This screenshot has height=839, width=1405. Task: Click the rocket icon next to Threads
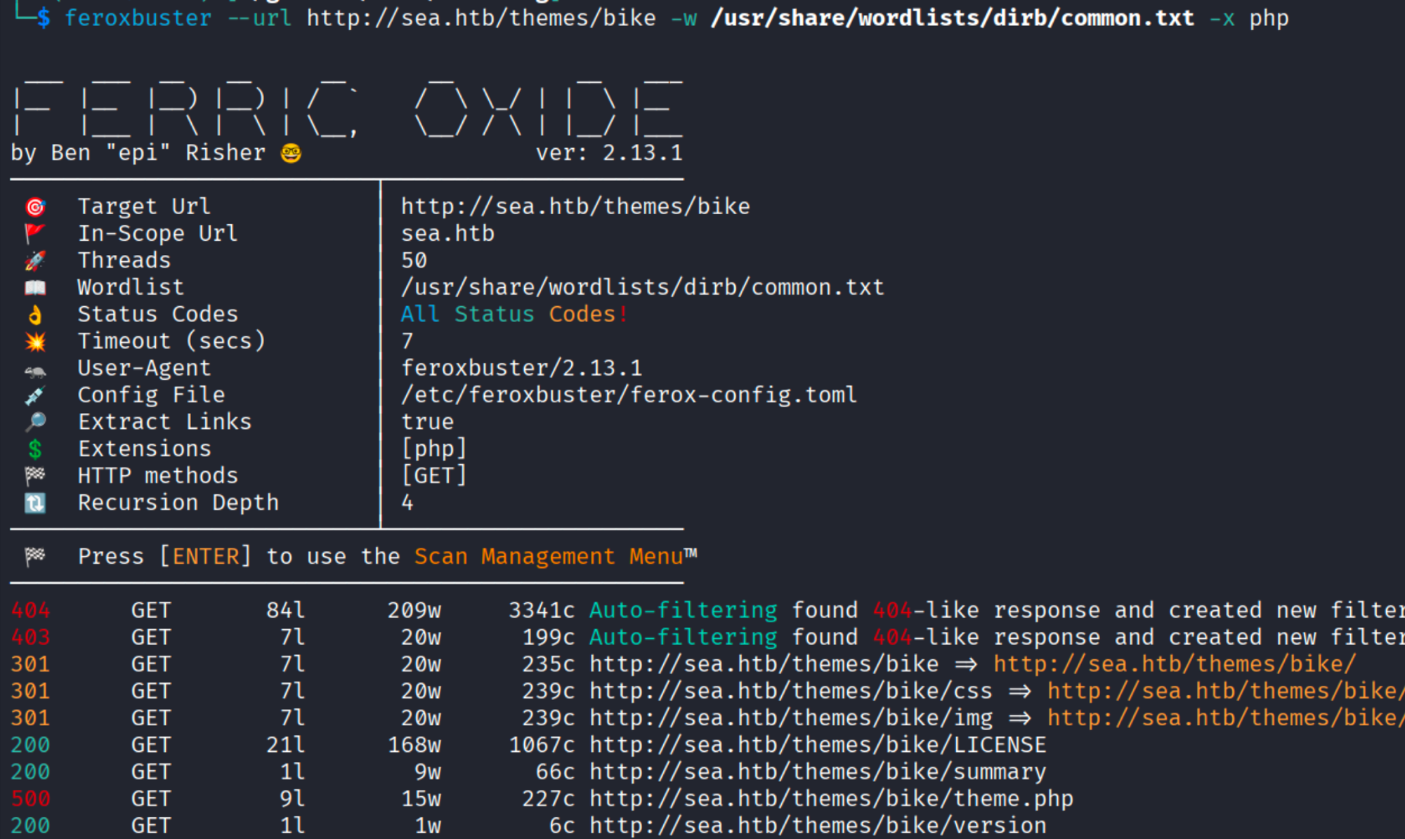pyautogui.click(x=35, y=260)
